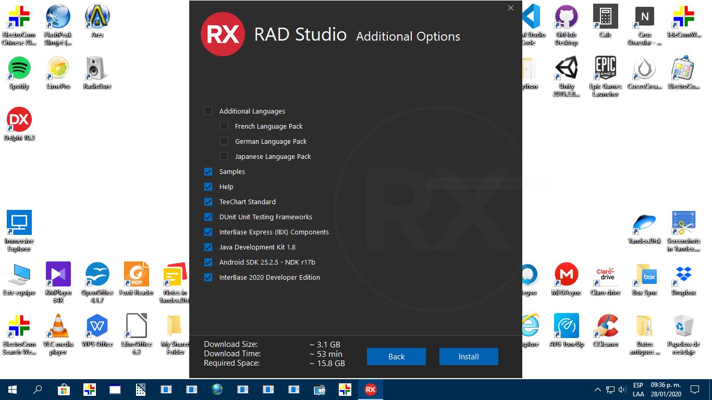Screen dimensions: 712x400
Task: Click the Install button
Action: (x=468, y=357)
